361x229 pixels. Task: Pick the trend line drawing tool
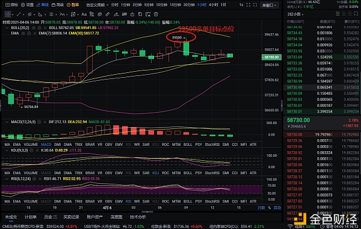click(19, 14)
